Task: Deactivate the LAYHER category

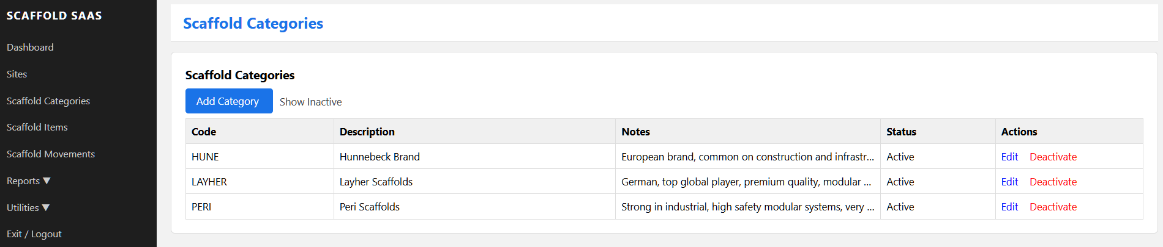Action: tap(1053, 182)
